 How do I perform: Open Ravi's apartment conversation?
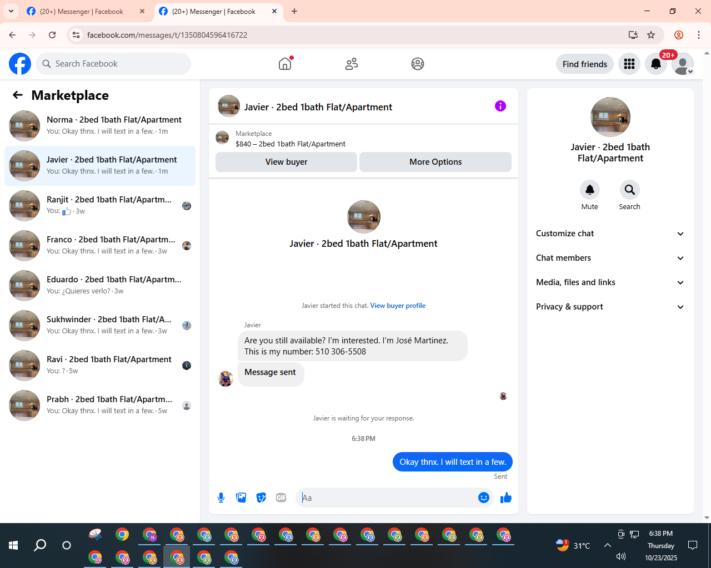[x=100, y=366]
